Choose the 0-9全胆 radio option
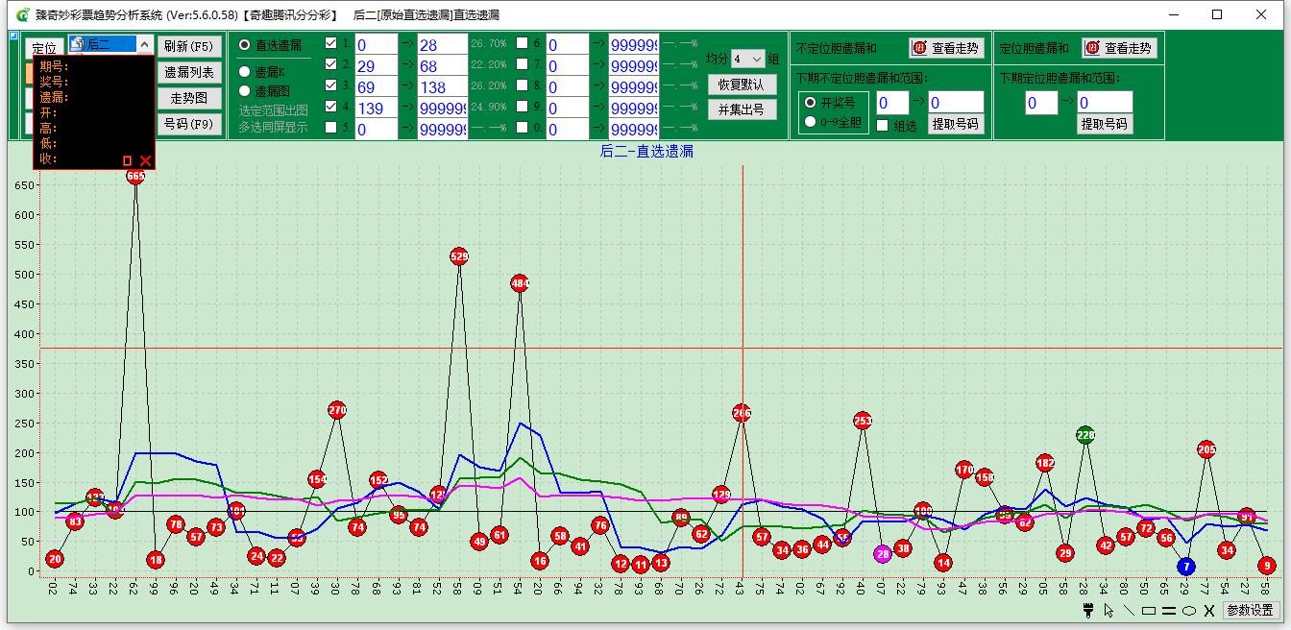The width and height of the screenshot is (1291, 630). pos(811,122)
